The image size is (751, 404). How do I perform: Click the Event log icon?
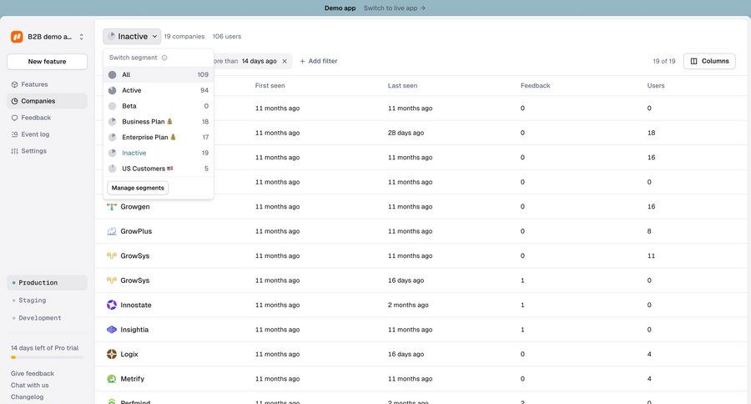pyautogui.click(x=14, y=134)
